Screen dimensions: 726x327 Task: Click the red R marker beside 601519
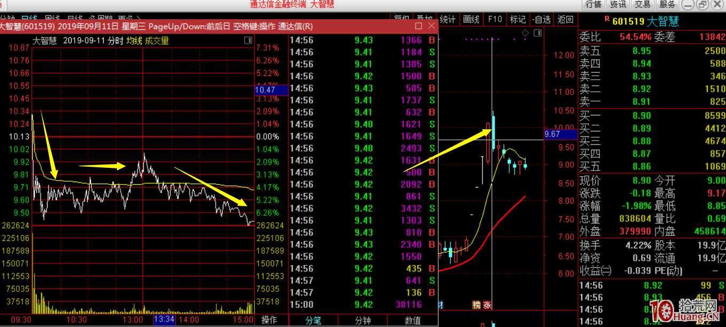pos(606,19)
